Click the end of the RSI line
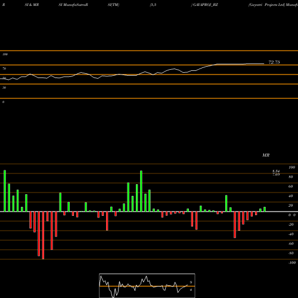Viewport: 298px width, 298px height. click(x=264, y=64)
